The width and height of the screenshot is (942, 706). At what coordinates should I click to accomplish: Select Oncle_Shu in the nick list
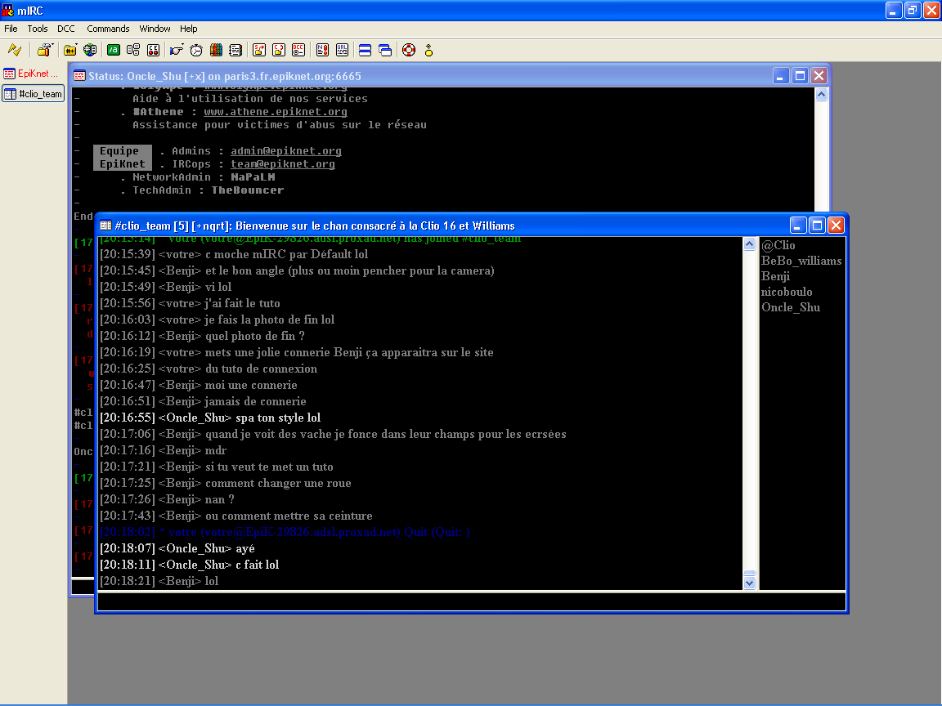(791, 307)
